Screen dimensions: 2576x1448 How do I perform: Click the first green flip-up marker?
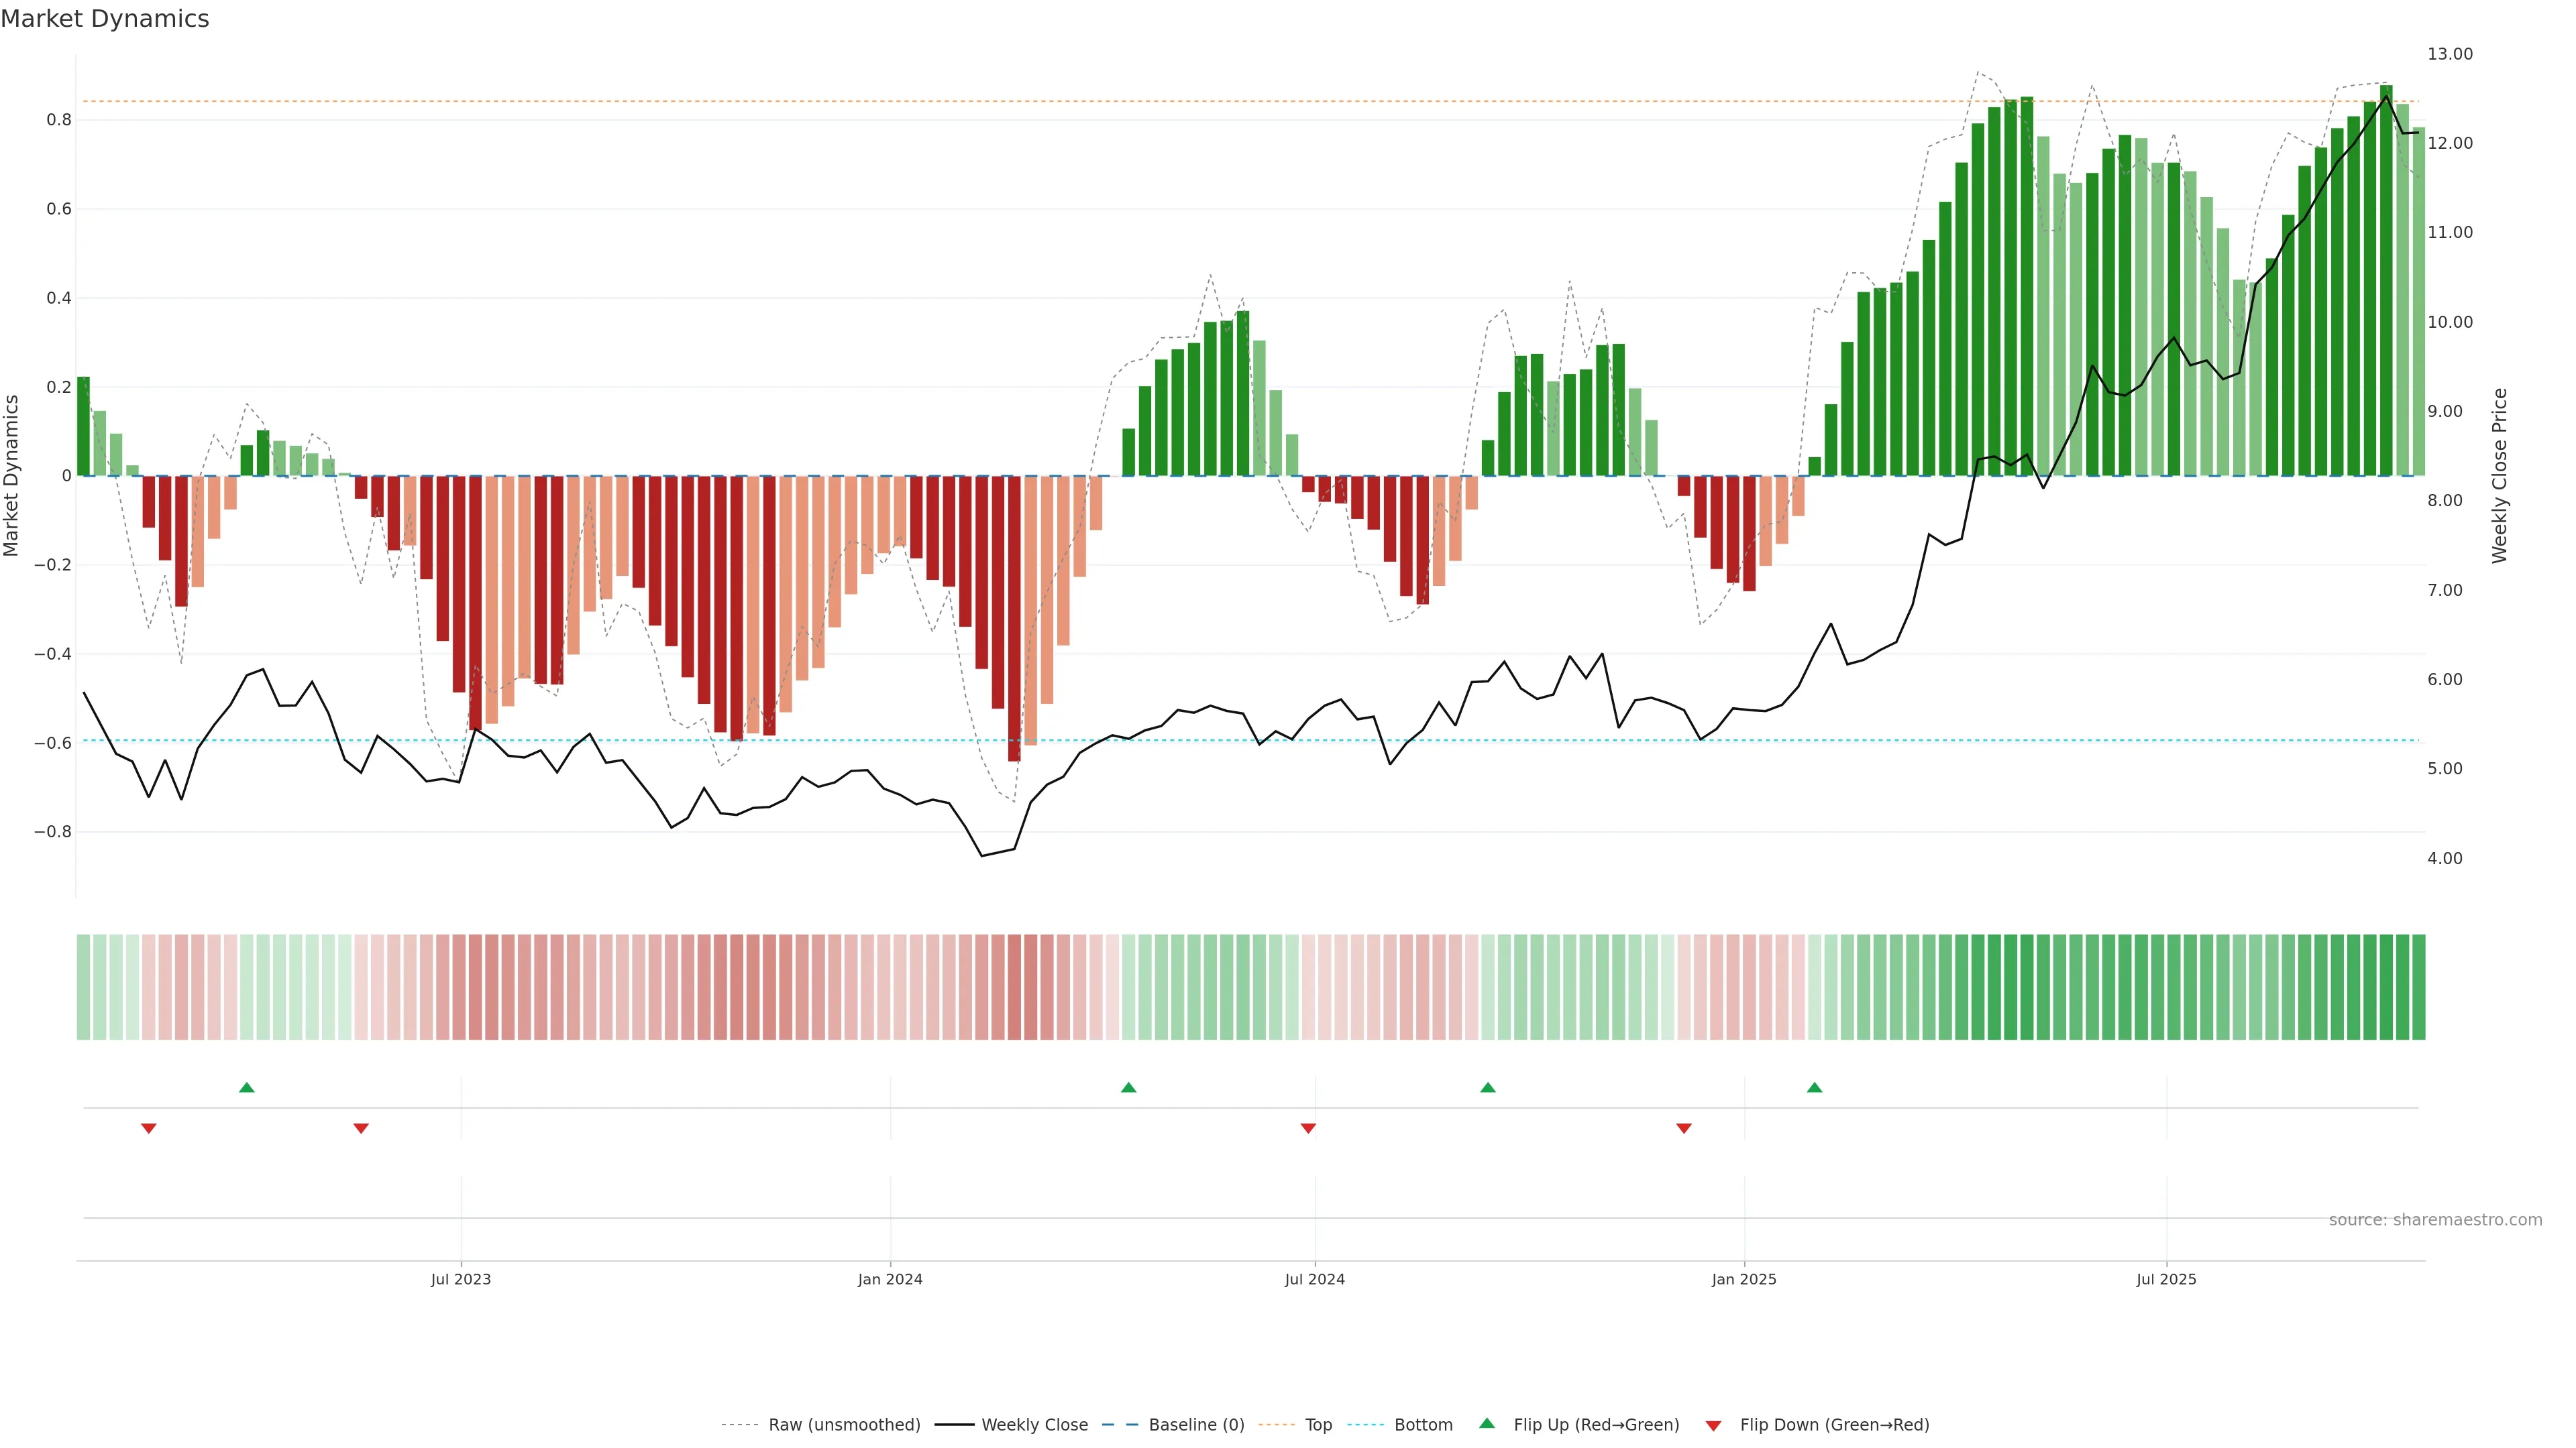pyautogui.click(x=247, y=1087)
